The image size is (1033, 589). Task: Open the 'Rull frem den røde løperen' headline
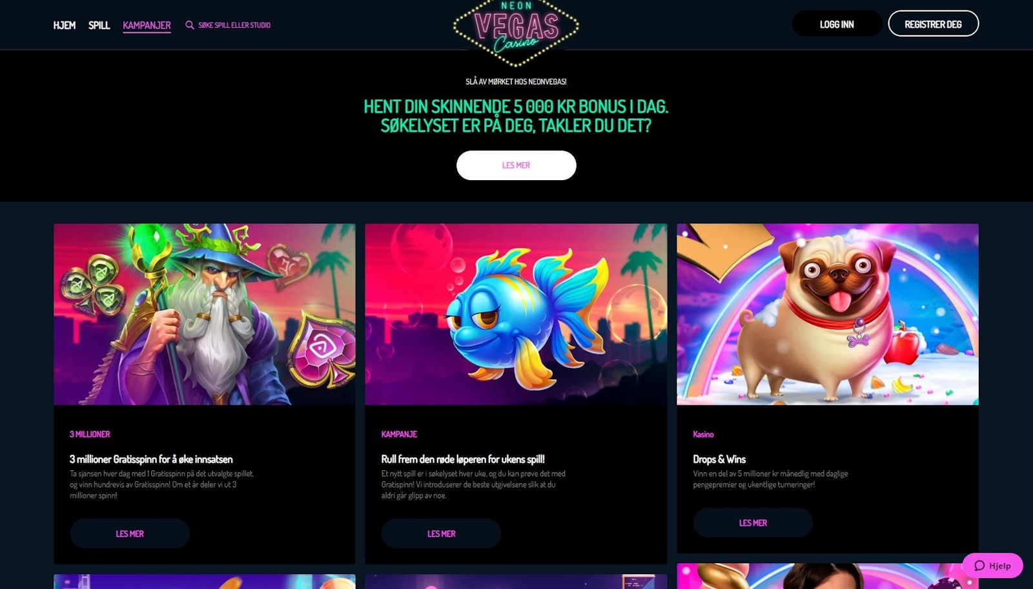[x=463, y=459]
